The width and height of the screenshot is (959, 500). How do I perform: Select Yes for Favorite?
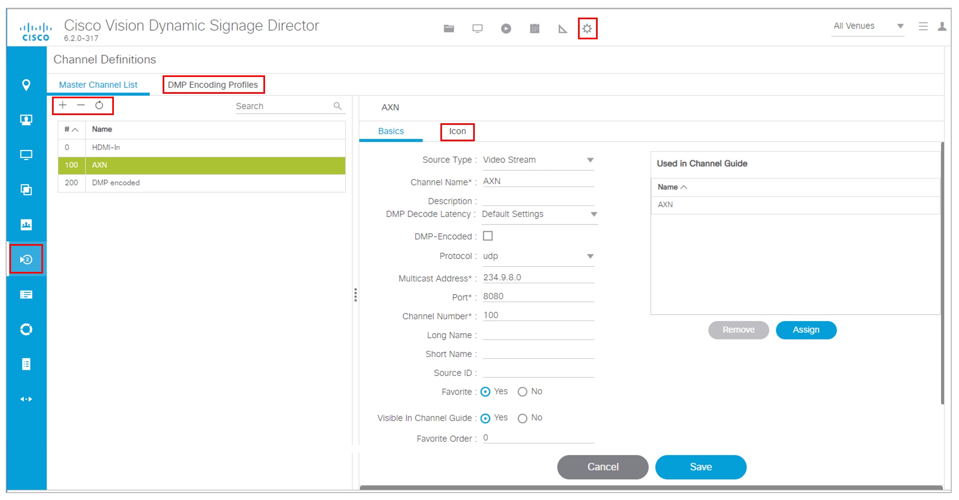click(x=485, y=392)
